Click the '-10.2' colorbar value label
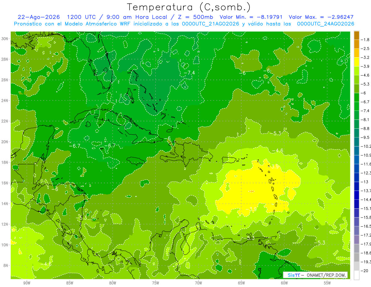Image resolution: width=371 pixels, height=287 pixels. (x=366, y=146)
